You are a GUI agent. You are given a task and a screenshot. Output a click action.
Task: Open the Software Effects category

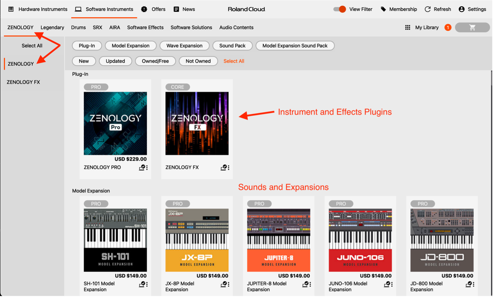[x=145, y=27]
